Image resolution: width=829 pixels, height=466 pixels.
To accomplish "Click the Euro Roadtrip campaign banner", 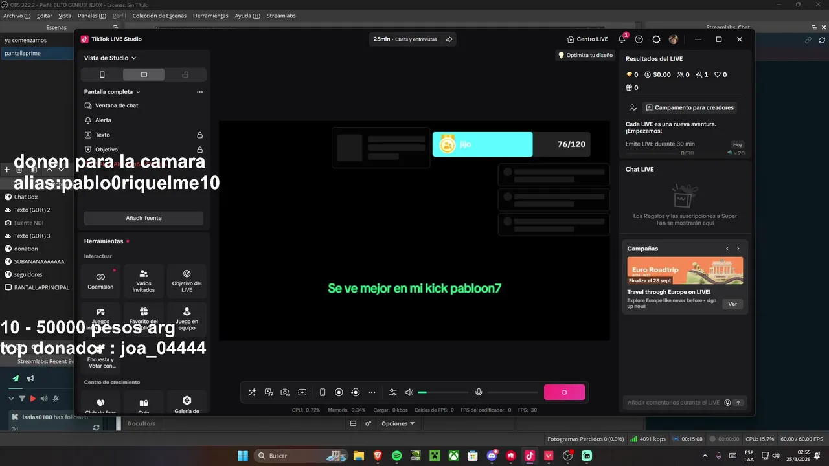I will click(685, 271).
